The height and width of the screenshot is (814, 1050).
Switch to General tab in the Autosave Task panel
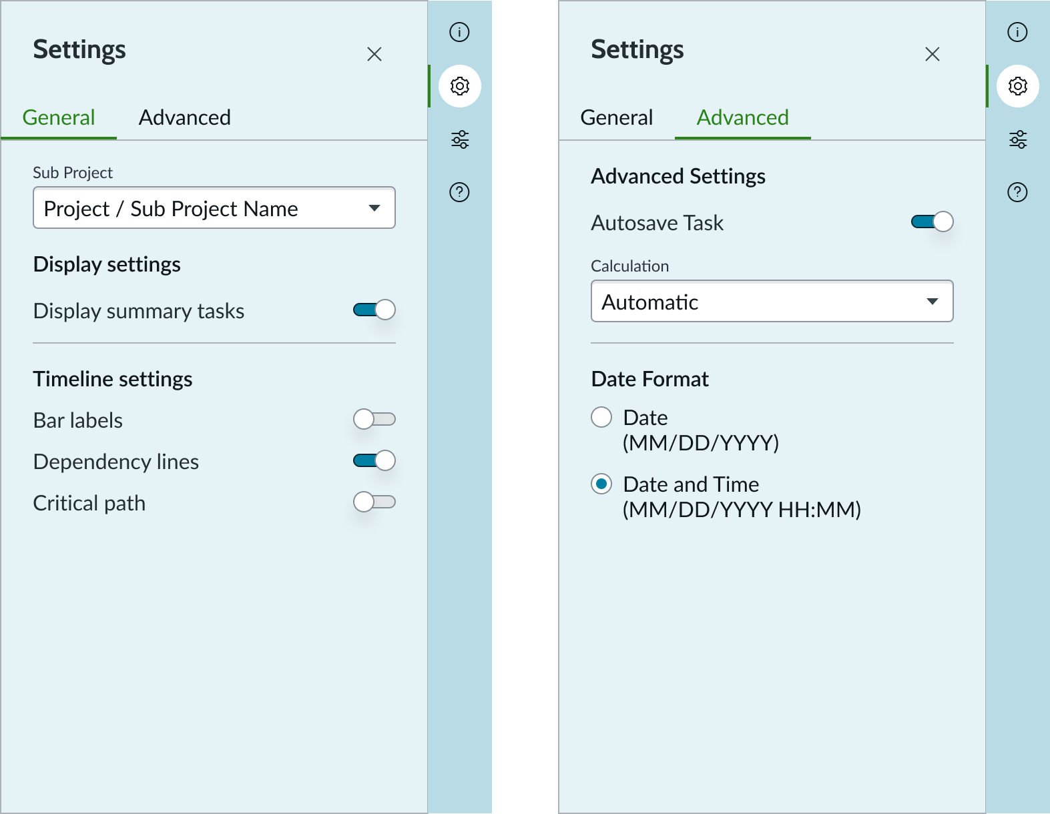pos(616,118)
